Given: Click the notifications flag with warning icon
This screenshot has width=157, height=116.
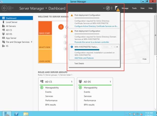Looking at the screenshot, I should tap(117, 8).
